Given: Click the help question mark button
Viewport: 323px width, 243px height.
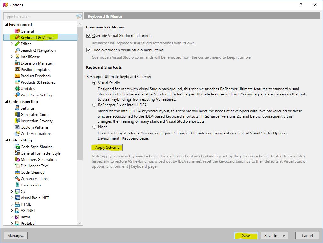Looking at the screenshot, I should pos(301,5).
